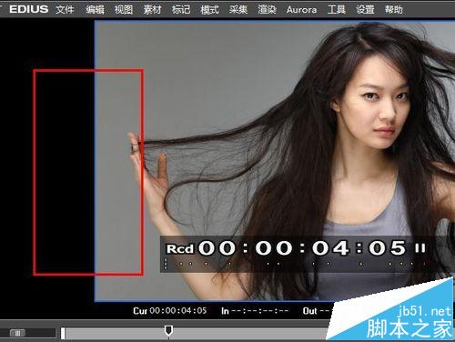Open the 采集 menu

point(238,9)
